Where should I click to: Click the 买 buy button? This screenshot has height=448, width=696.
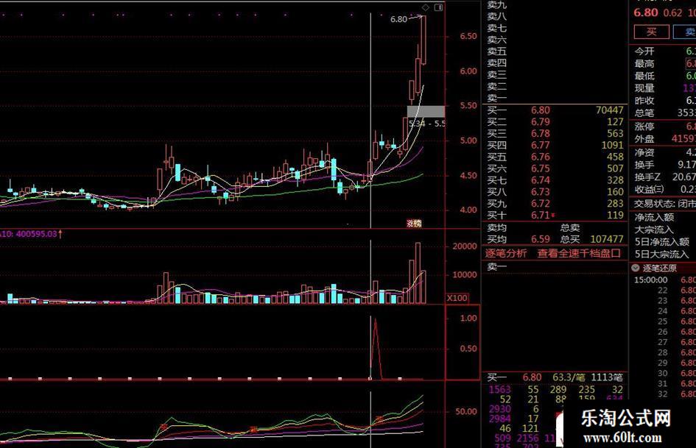651,32
